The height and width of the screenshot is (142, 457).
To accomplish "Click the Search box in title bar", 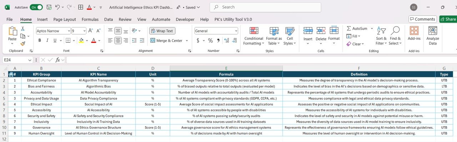I will (x=265, y=7).
